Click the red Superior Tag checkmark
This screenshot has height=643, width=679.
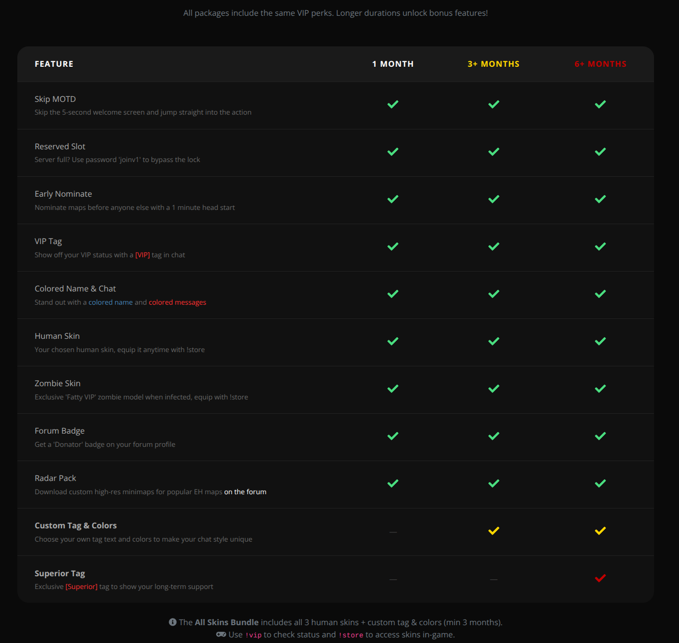click(x=600, y=578)
